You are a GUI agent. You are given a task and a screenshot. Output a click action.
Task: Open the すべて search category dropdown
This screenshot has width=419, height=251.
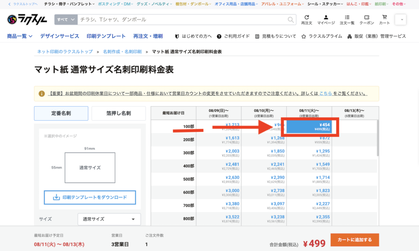(66, 20)
